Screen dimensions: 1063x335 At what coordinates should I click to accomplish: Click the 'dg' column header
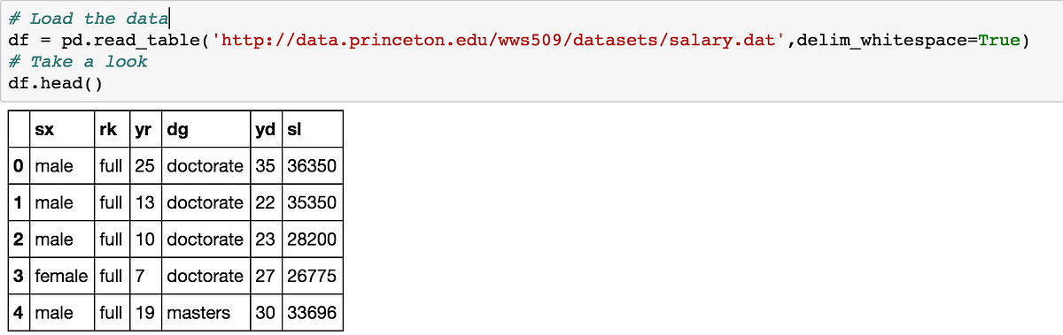point(176,130)
